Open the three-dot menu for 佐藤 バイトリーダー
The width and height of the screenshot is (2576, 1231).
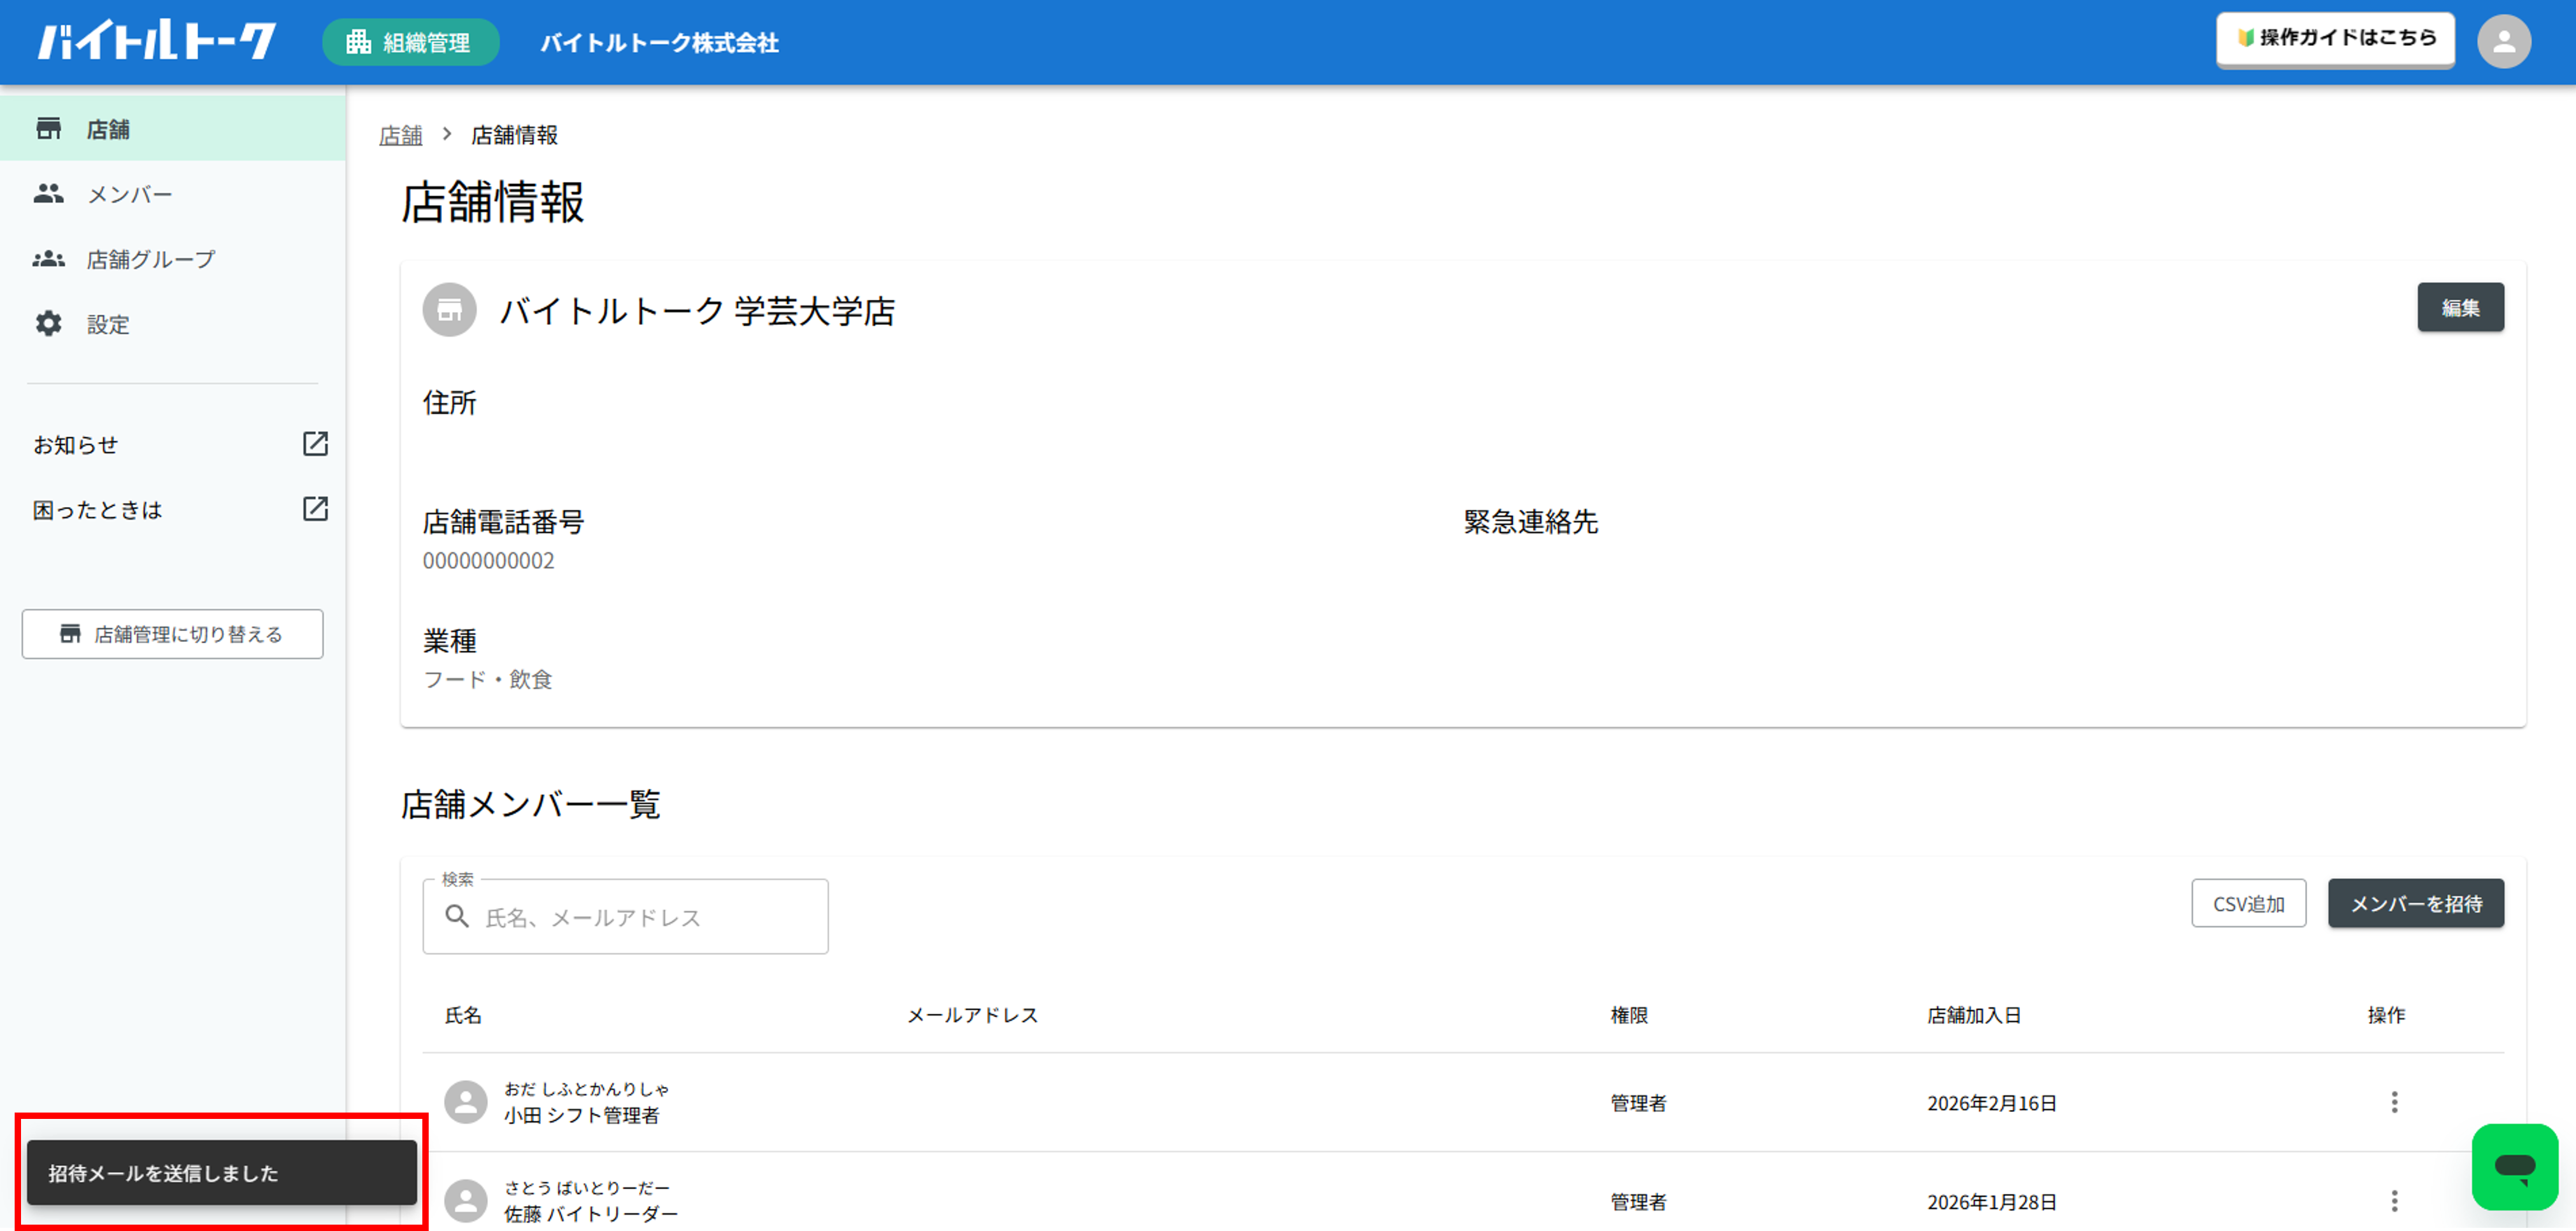pos(2394,1201)
